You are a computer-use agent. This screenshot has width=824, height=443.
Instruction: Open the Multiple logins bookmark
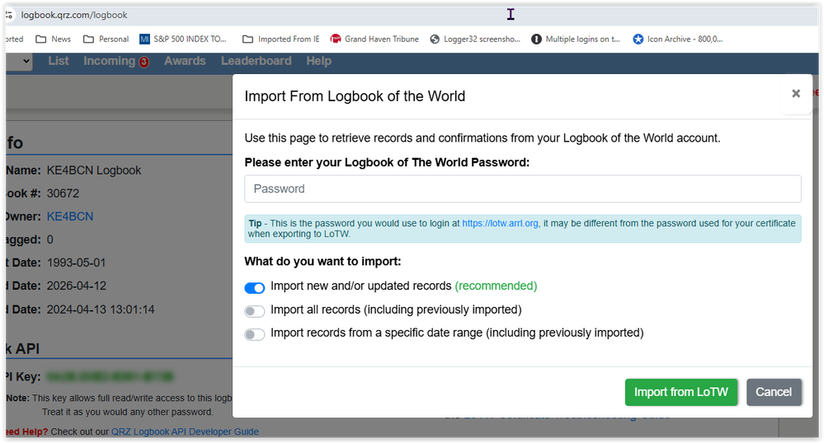tap(576, 39)
